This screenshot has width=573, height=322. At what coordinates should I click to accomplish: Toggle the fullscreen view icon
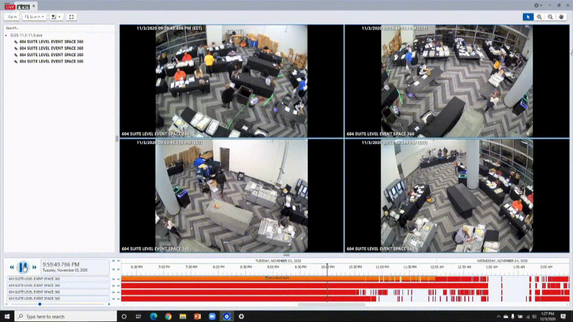coord(71,17)
